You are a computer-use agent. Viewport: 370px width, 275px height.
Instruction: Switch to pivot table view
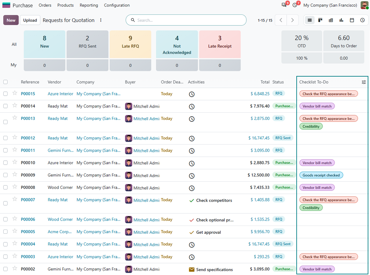331,20
